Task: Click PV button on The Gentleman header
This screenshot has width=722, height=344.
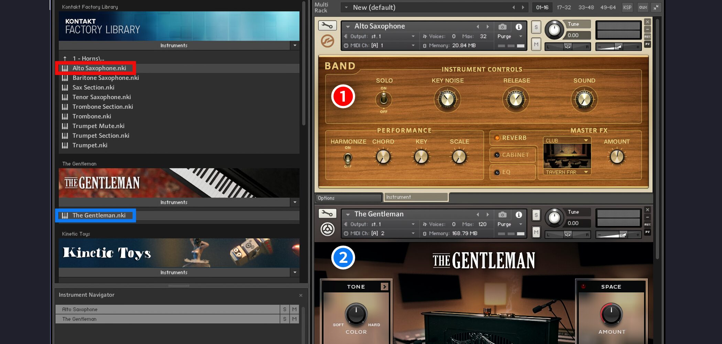Action: (x=647, y=232)
